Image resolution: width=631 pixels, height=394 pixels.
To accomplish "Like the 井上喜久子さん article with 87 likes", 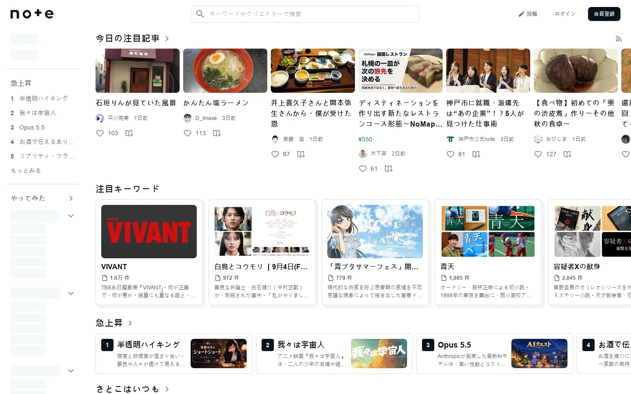I will pos(275,154).
